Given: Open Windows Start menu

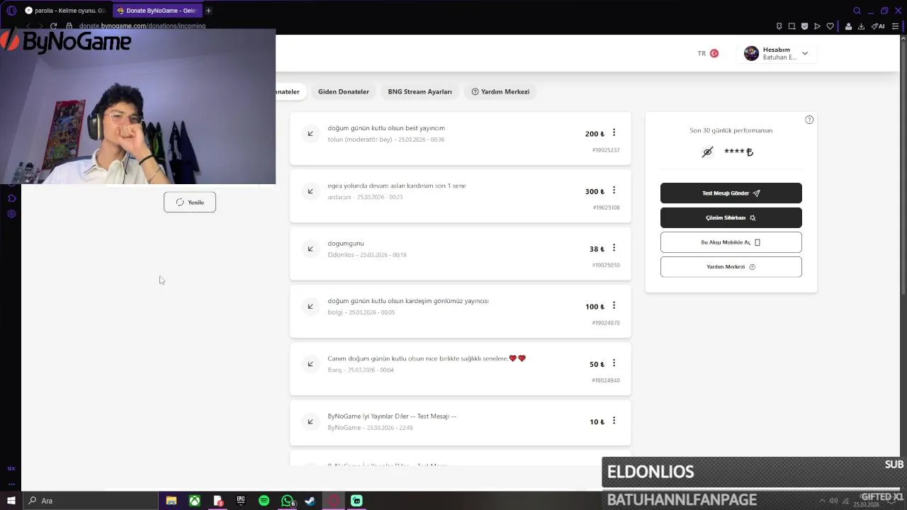Looking at the screenshot, I should pos(11,501).
